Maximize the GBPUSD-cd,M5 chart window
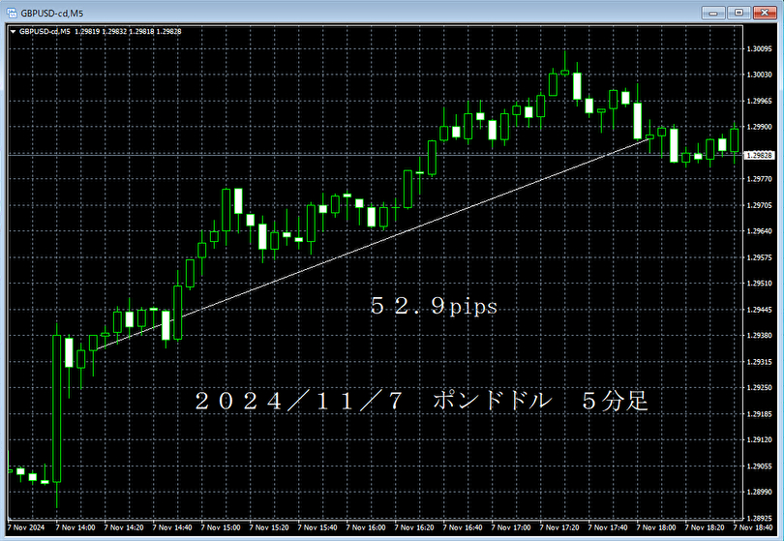 [739, 11]
